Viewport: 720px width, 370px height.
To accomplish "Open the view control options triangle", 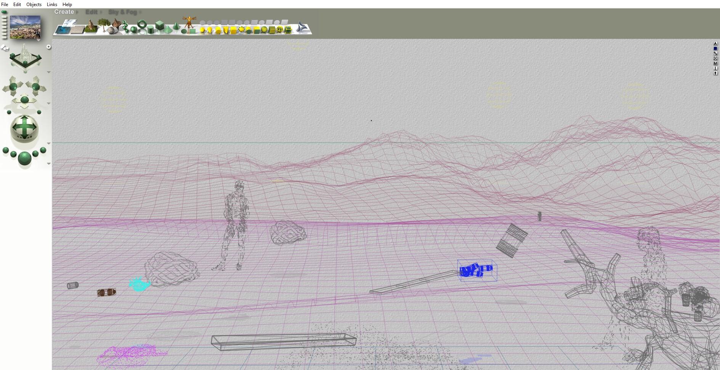I will (x=48, y=72).
